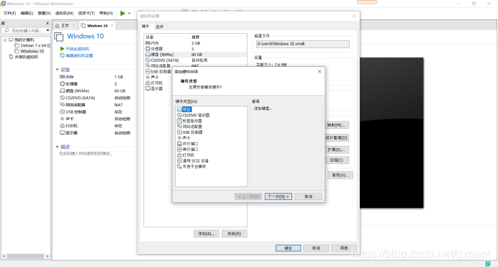Screen dimensions: 498x267
Task: Click the green power-on play icon in toolbar
Action: (x=122, y=13)
